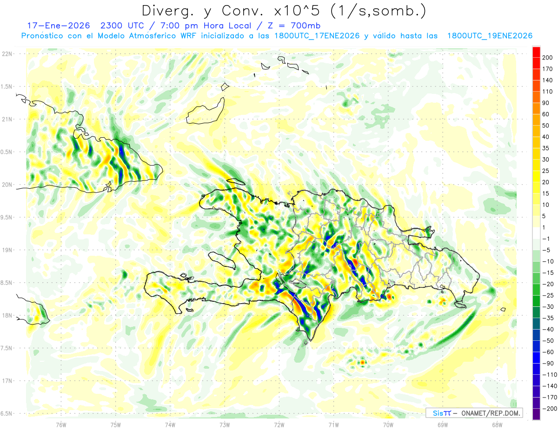The height and width of the screenshot is (431, 558).
Task: Click the "1800UTC_19ENE2026" valid-until time text
Action: tap(489, 36)
